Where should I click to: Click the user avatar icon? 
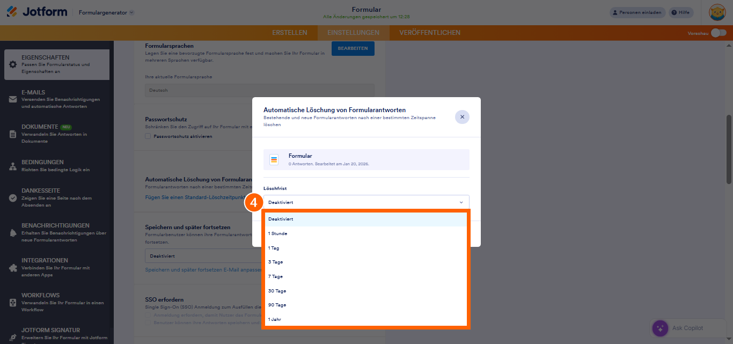(717, 12)
